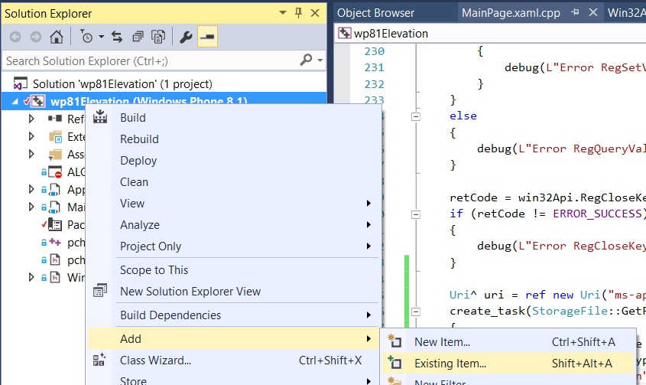Screen dimensions: 646x385
Task: Click the ERROR_SUCCESS text in the code
Action: pos(597,214)
